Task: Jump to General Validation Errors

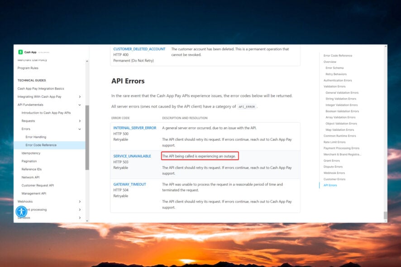Action: (342, 93)
